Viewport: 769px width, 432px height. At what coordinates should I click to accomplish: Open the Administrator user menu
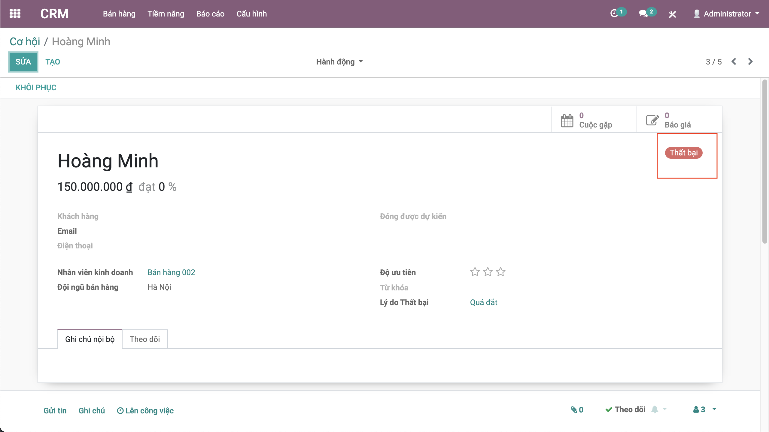pyautogui.click(x=727, y=14)
